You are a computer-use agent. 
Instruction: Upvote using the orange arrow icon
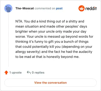tap(6, 73)
